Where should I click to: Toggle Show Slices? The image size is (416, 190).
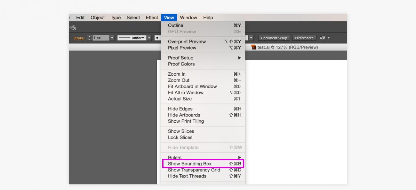pos(203,131)
